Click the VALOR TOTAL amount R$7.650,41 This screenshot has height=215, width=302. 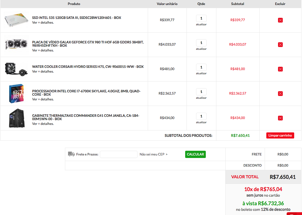[282, 177]
